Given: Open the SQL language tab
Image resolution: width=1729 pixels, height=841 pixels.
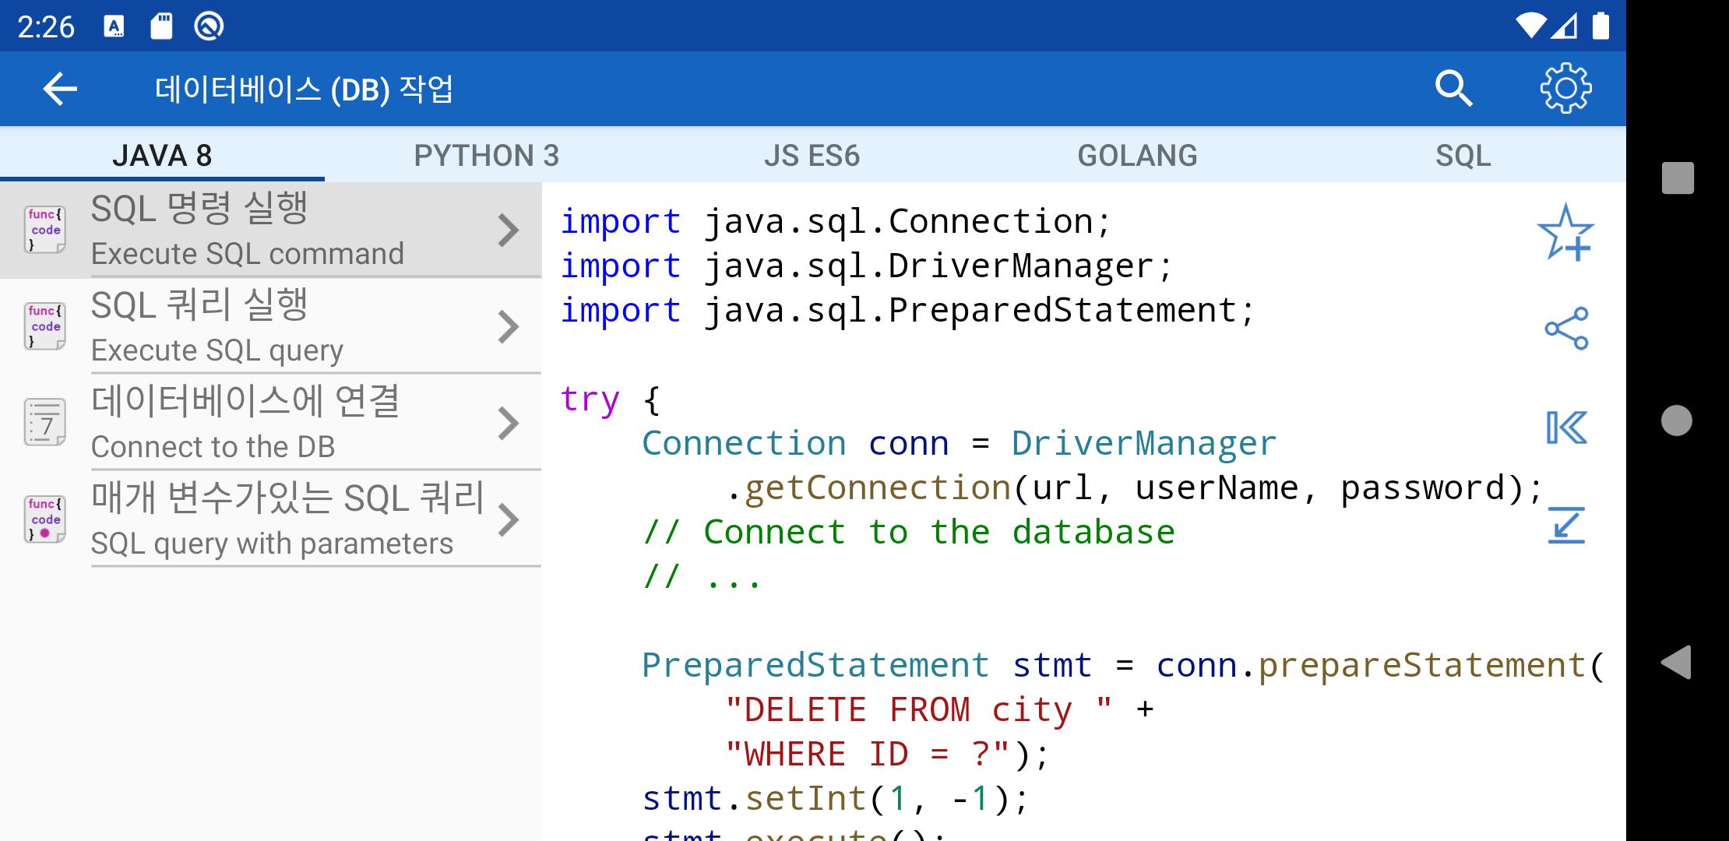Looking at the screenshot, I should click(x=1463, y=156).
